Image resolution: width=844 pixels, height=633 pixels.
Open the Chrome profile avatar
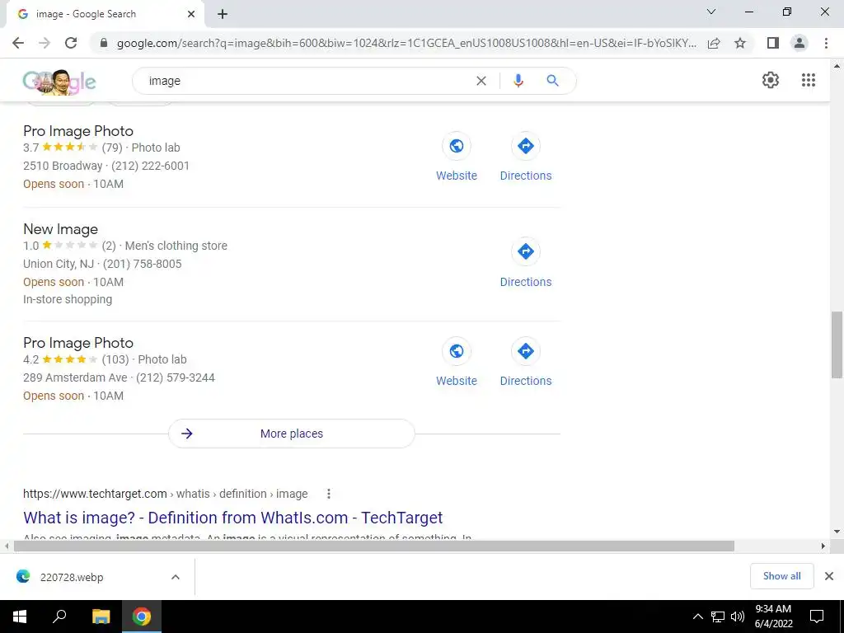click(799, 43)
